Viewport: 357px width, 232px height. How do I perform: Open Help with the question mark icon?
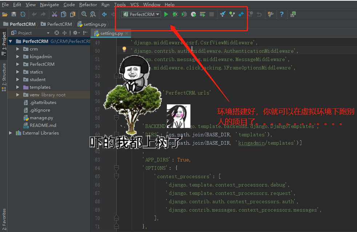[282, 14]
